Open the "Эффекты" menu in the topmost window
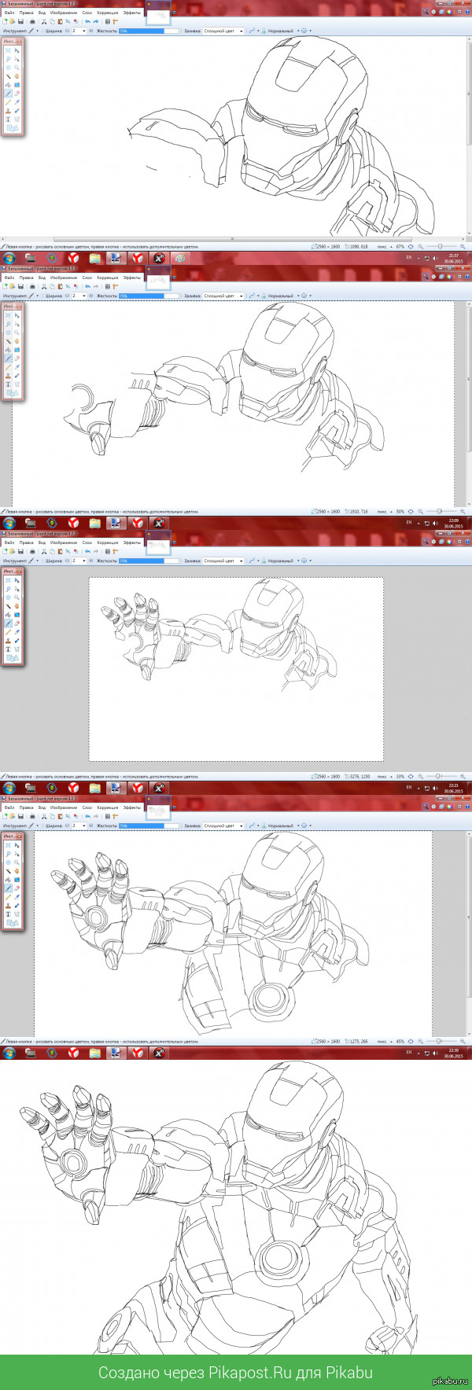This screenshot has height=1390, width=472. pos(131,13)
